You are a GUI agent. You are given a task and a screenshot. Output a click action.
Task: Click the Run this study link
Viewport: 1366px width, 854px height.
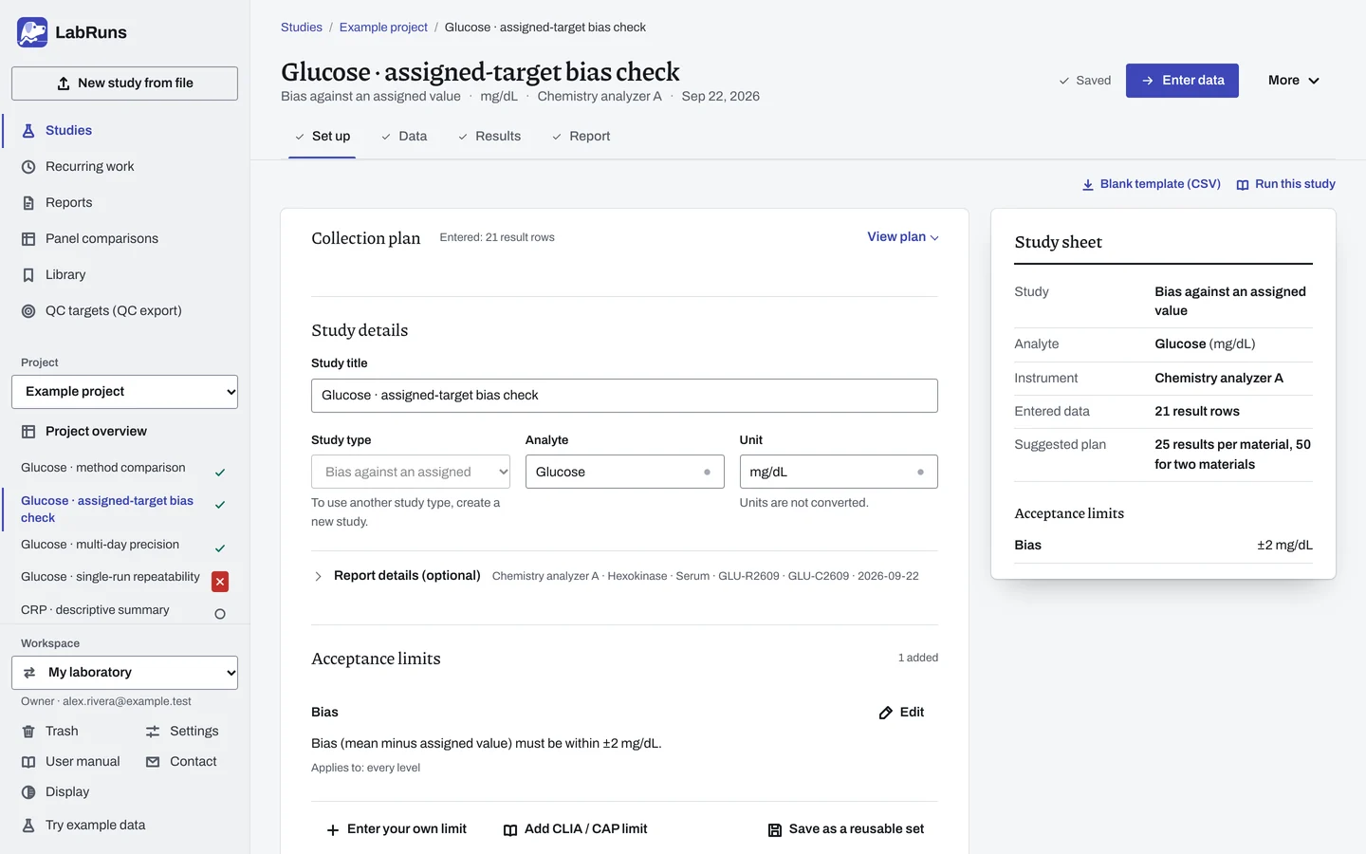click(1285, 184)
